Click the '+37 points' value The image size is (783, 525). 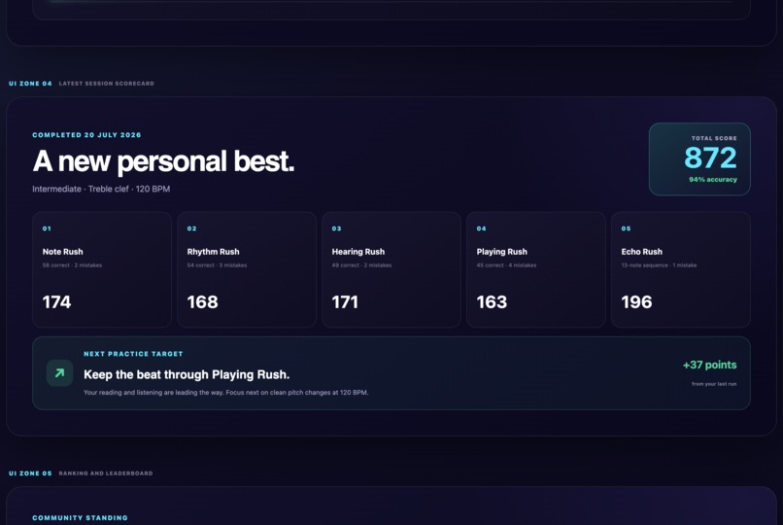coord(709,366)
